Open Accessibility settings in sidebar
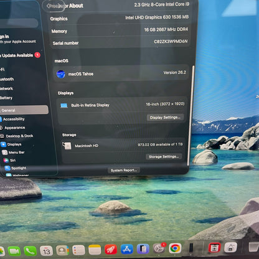Image resolution: width=259 pixels, height=259 pixels. tap(12, 119)
